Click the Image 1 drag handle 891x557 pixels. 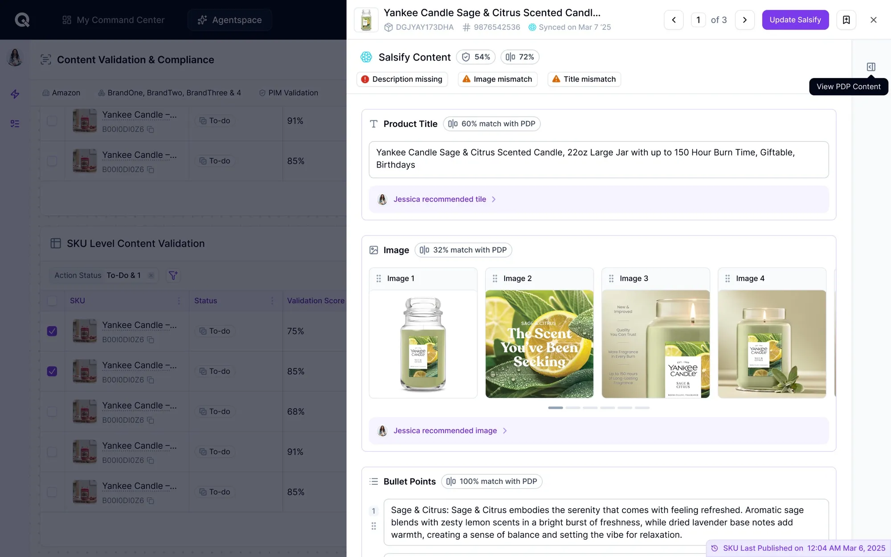(x=379, y=278)
